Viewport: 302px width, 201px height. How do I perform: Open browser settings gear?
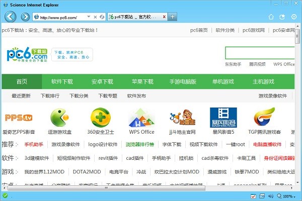click(x=294, y=17)
